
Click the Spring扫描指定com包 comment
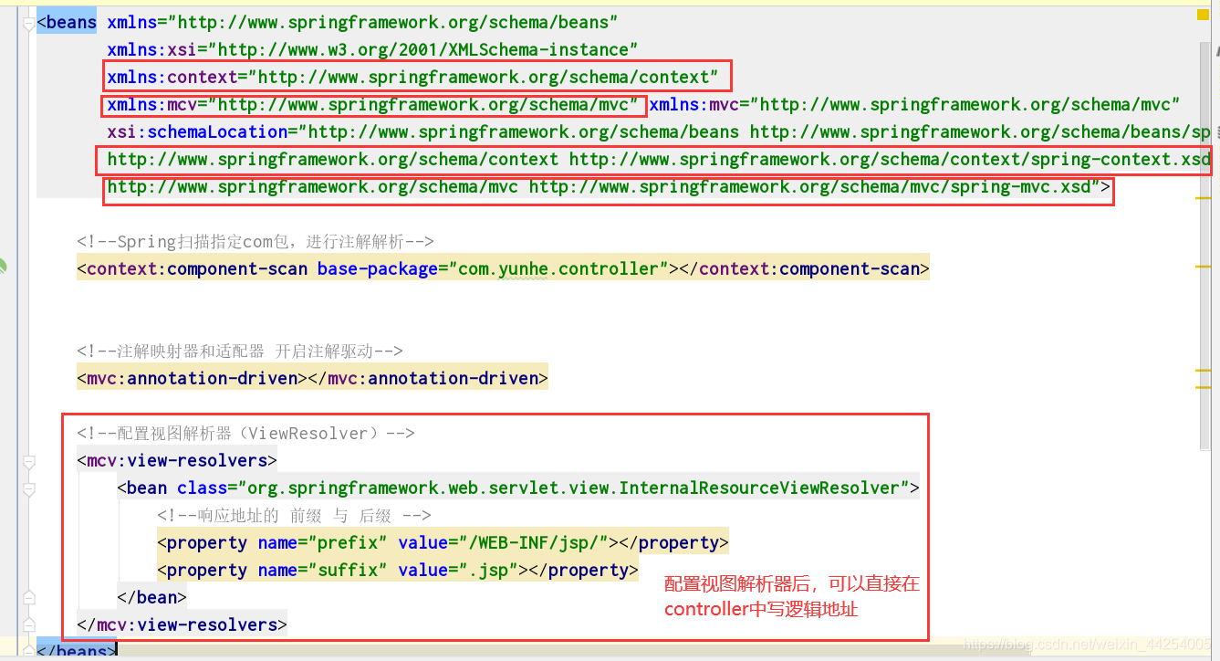click(255, 241)
